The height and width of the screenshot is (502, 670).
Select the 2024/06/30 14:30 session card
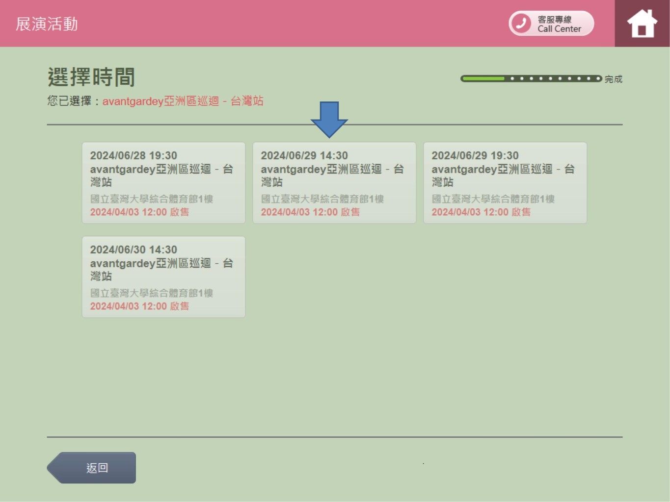163,277
